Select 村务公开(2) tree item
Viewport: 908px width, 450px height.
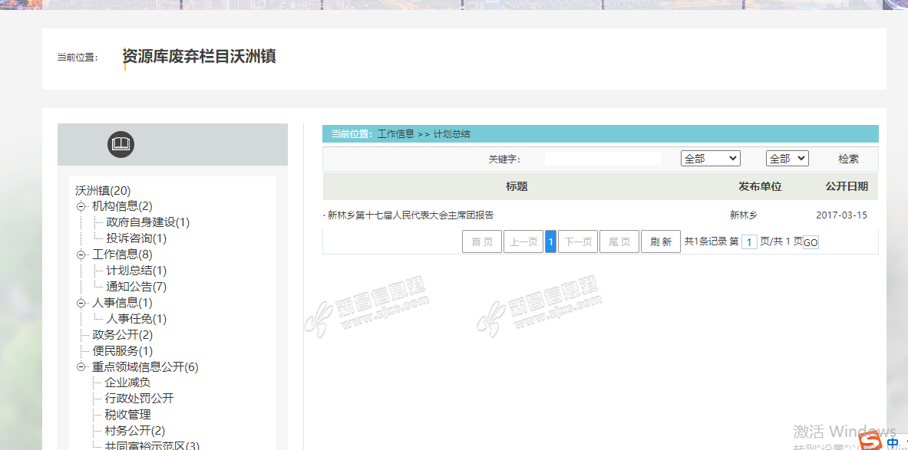coord(134,431)
